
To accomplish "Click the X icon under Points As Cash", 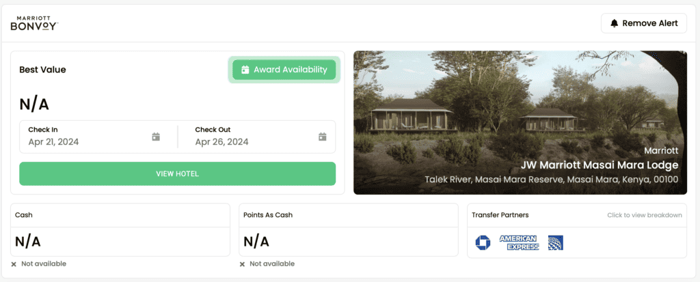I will pos(243,264).
